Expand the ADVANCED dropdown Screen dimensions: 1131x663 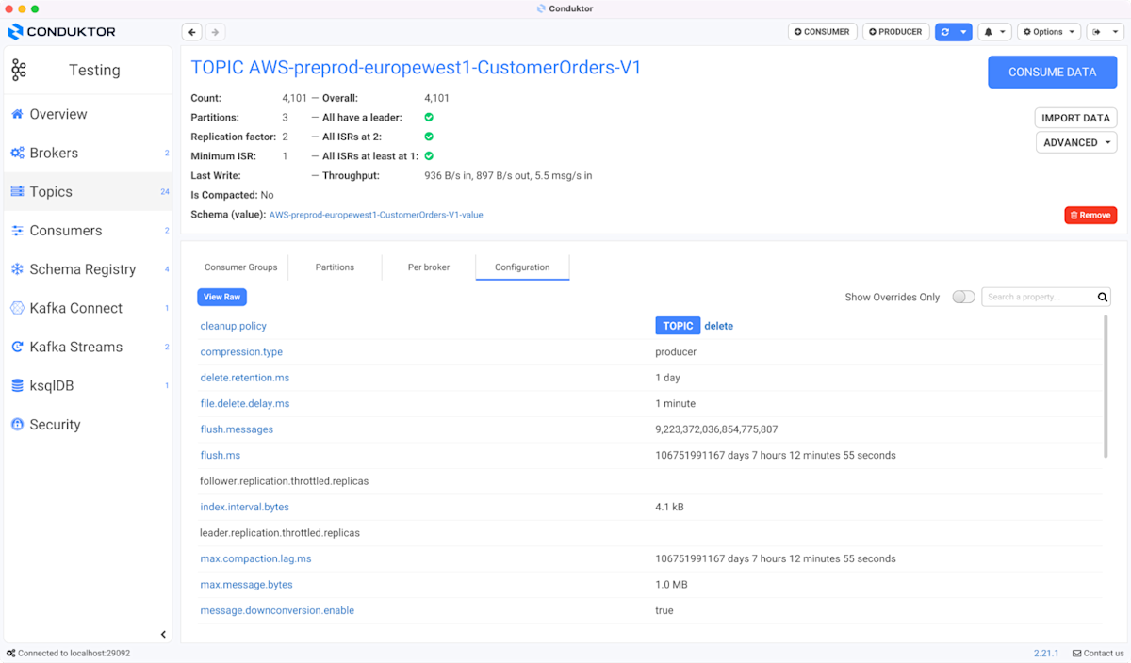click(x=1076, y=142)
